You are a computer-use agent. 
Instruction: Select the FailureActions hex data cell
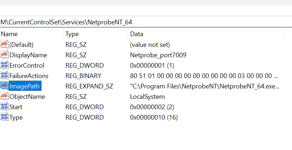204,76
